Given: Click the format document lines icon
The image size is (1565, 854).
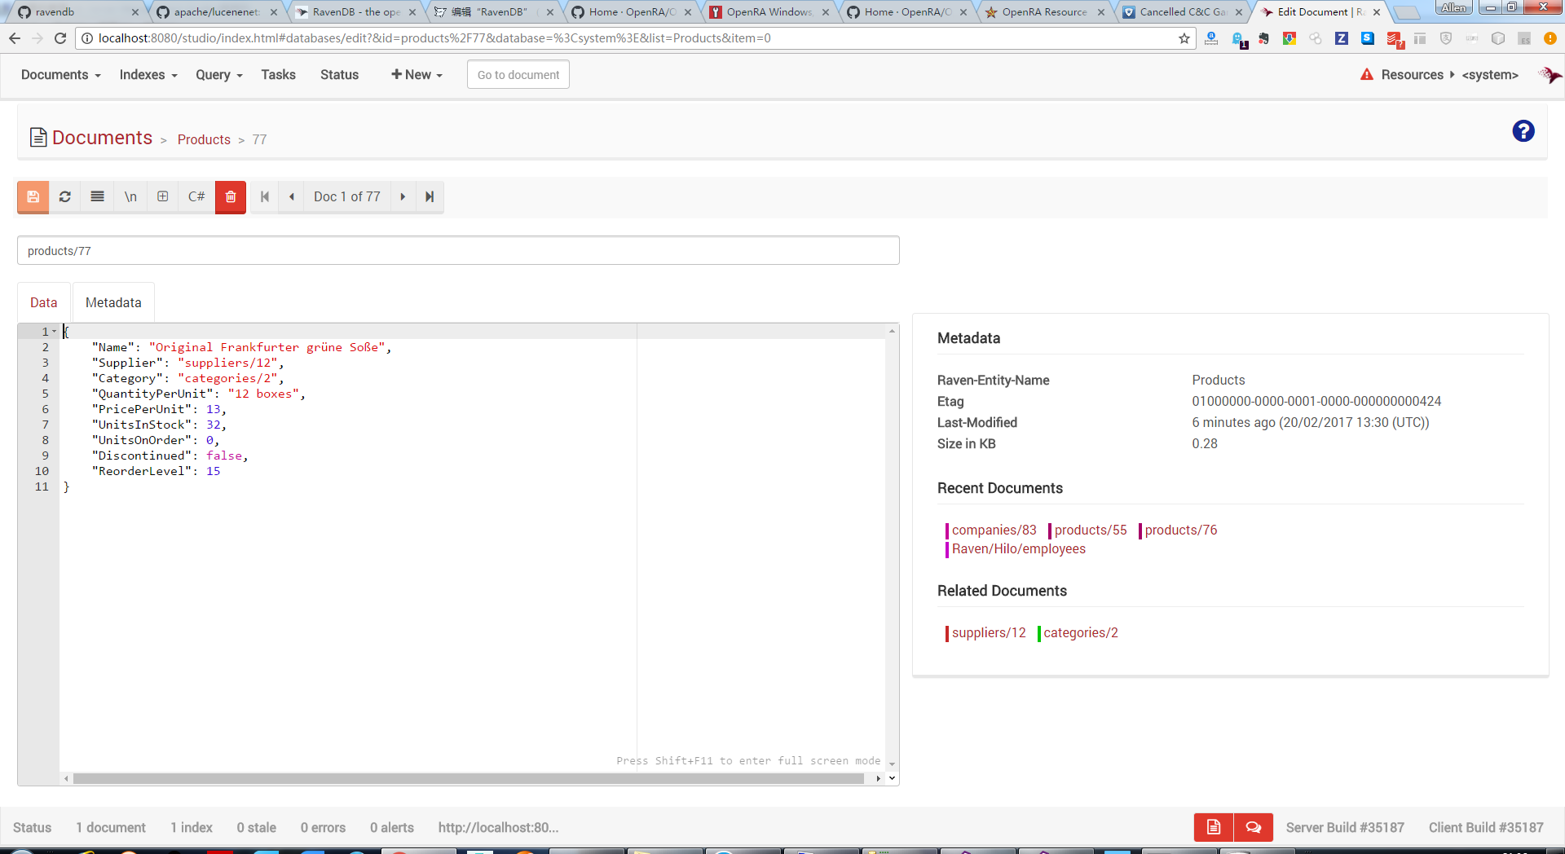Looking at the screenshot, I should coord(97,197).
